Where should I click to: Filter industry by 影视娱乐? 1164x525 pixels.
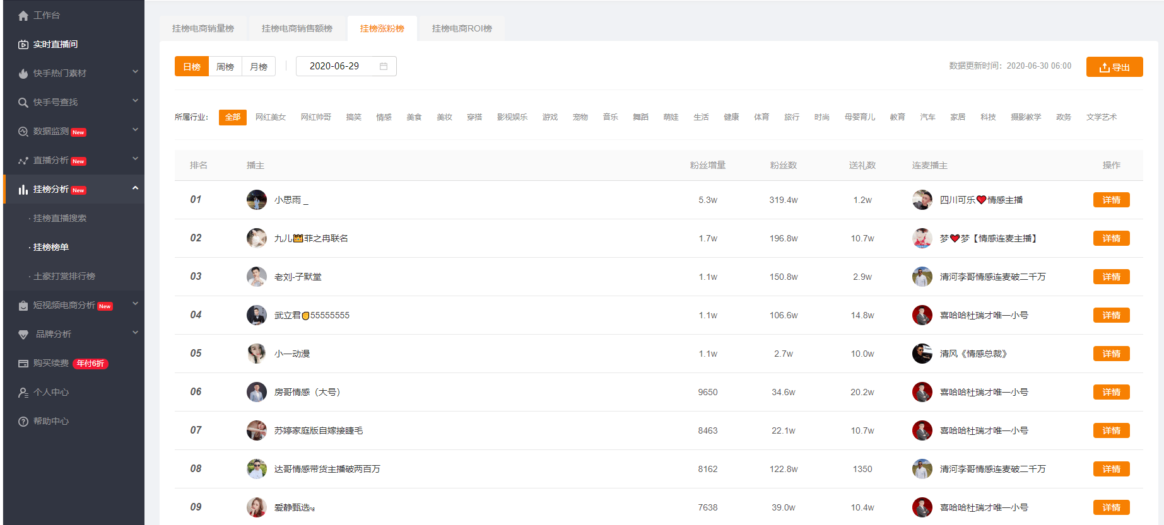[x=512, y=117]
